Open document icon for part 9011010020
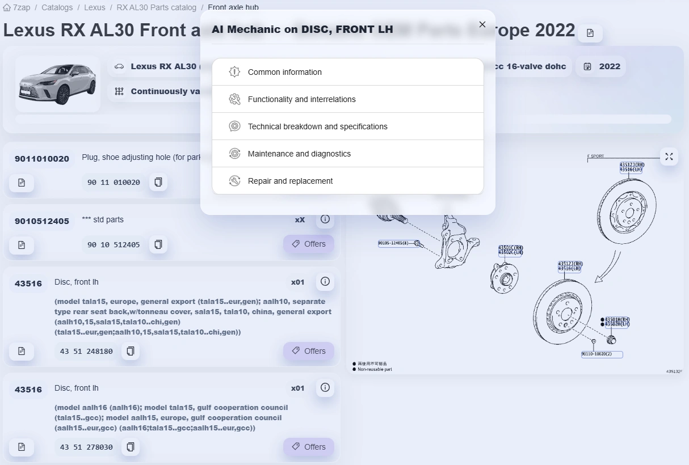This screenshot has width=689, height=465. click(x=22, y=183)
